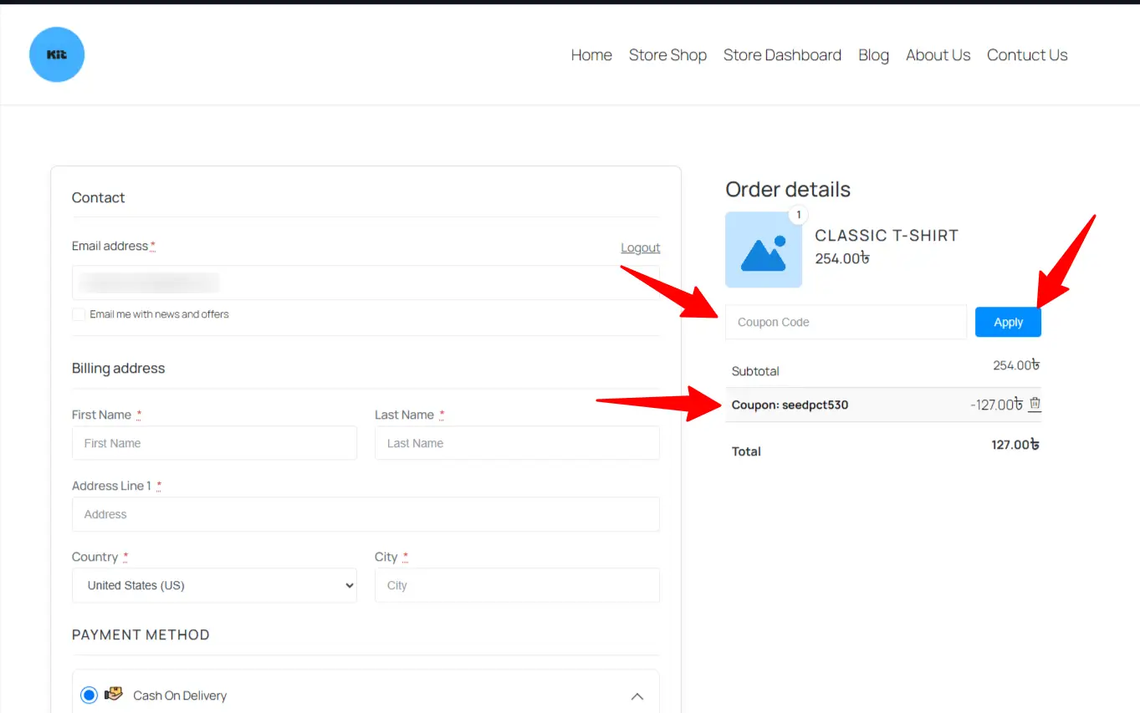This screenshot has width=1140, height=713.
Task: Click the Billing address heading
Action: click(118, 368)
